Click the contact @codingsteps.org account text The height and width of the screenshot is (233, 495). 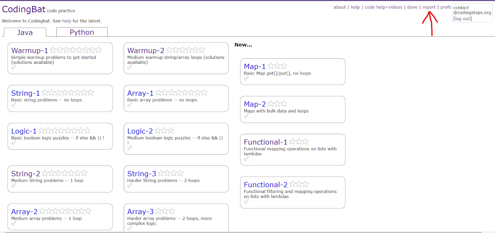tap(472, 10)
